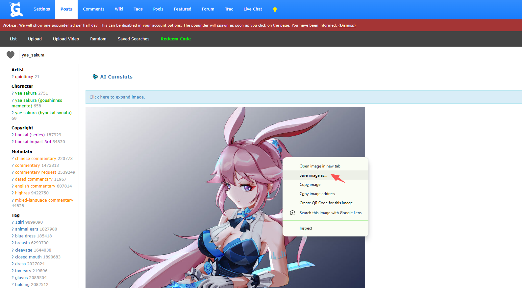Click the heart favorite icon beside search

[11, 55]
